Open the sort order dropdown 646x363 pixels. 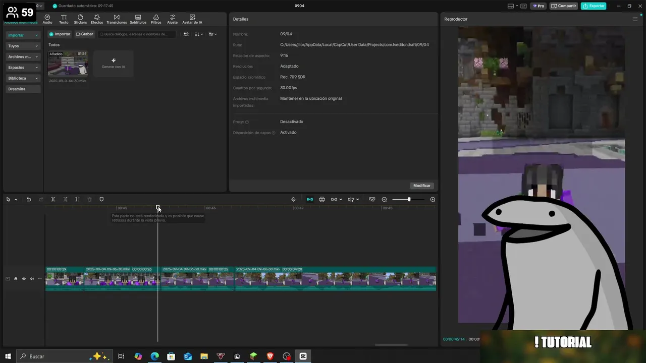[199, 34]
